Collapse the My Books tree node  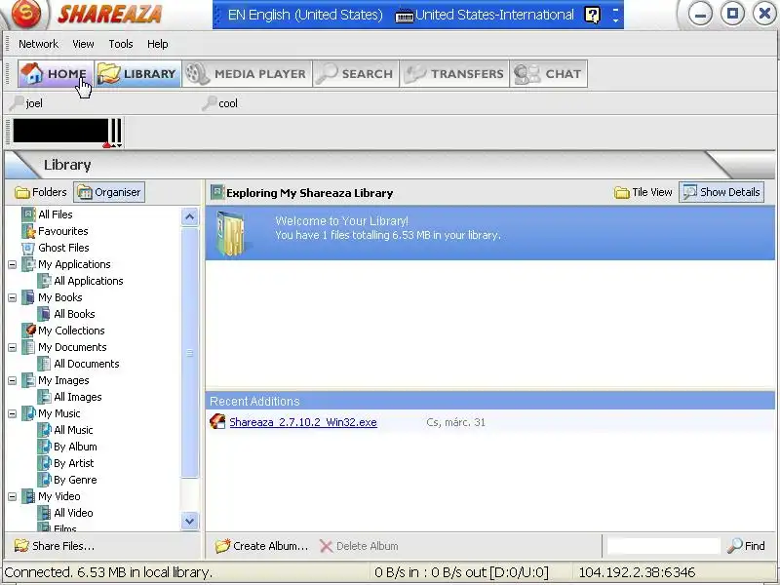coord(13,297)
